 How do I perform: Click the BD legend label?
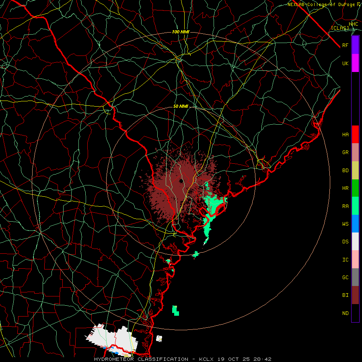[345, 171]
